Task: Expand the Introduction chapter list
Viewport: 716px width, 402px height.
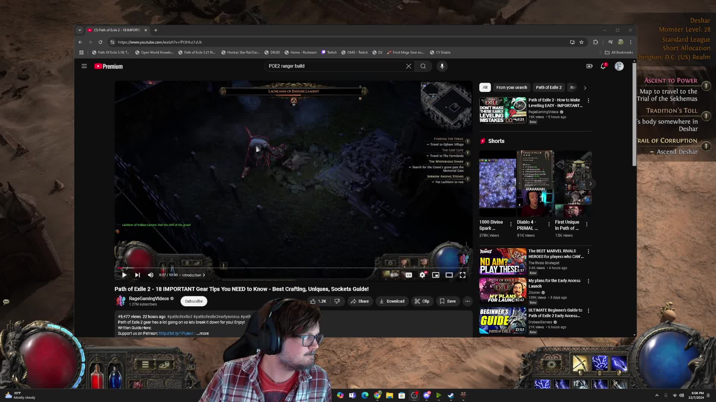Action: (x=194, y=275)
